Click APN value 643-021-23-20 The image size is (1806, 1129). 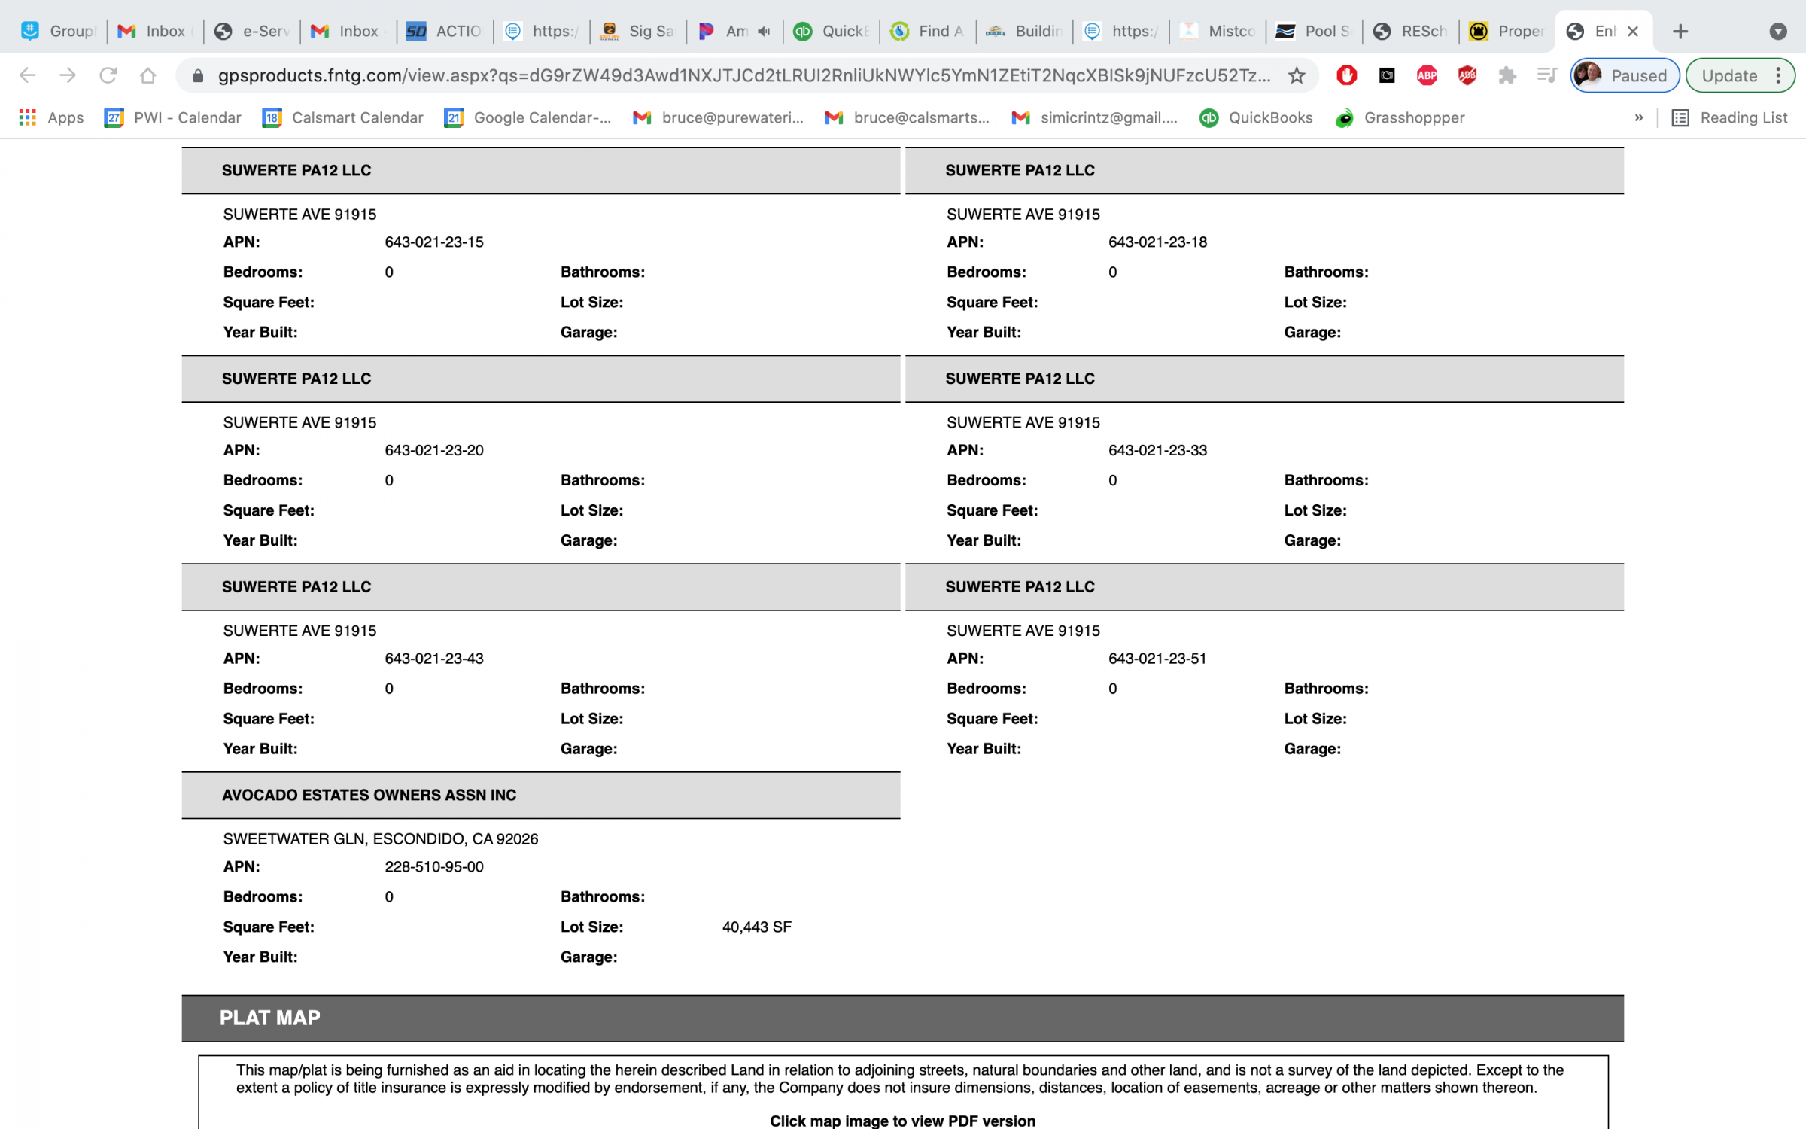[x=434, y=450]
